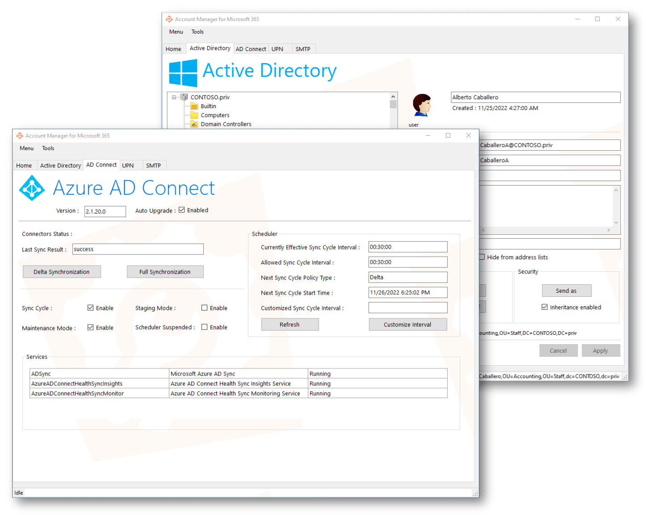Click Allowed Sync Cycle Interval field
Image resolution: width=646 pixels, height=515 pixels.
408,262
